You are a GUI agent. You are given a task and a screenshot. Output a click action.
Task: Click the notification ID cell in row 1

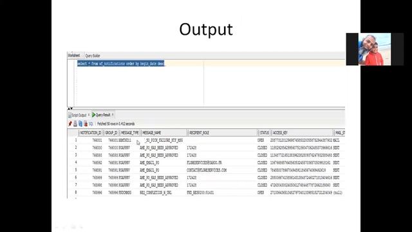tap(97, 140)
